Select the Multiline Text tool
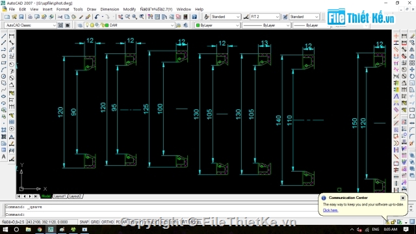 coord(4,157)
